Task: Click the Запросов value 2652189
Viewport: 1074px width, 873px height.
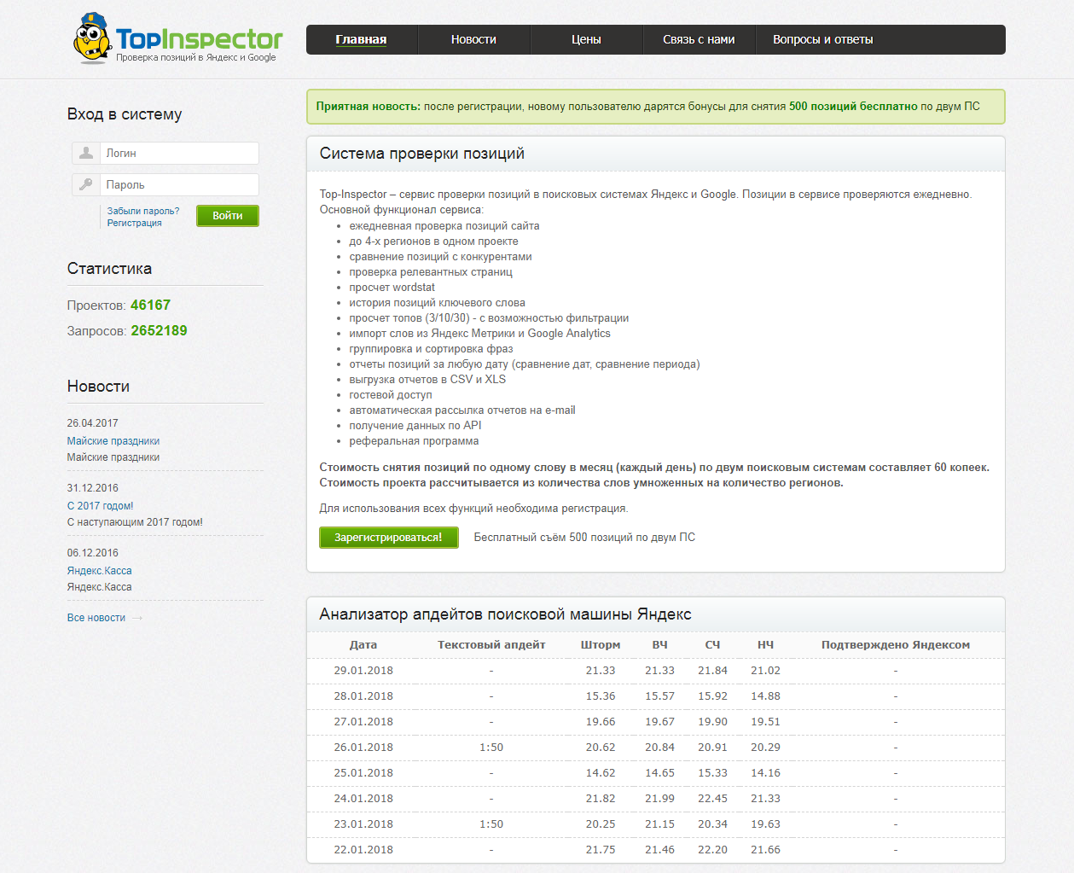Action: pos(159,331)
